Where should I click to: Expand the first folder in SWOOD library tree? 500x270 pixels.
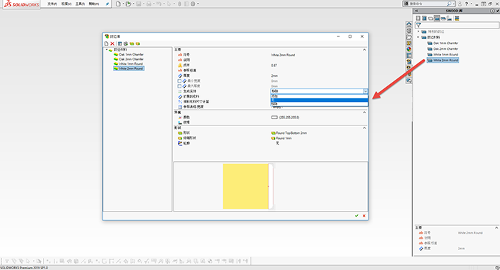(x=419, y=31)
